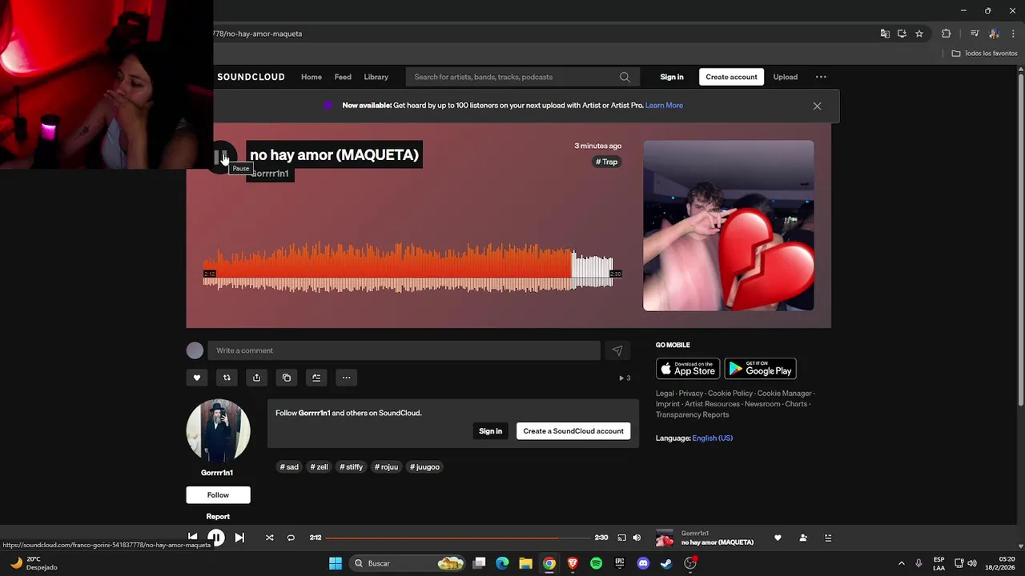Click the App Store download badge
Image resolution: width=1025 pixels, height=576 pixels.
[688, 369]
